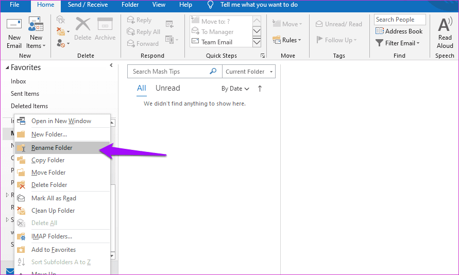Select Team Email quick step

tap(216, 42)
